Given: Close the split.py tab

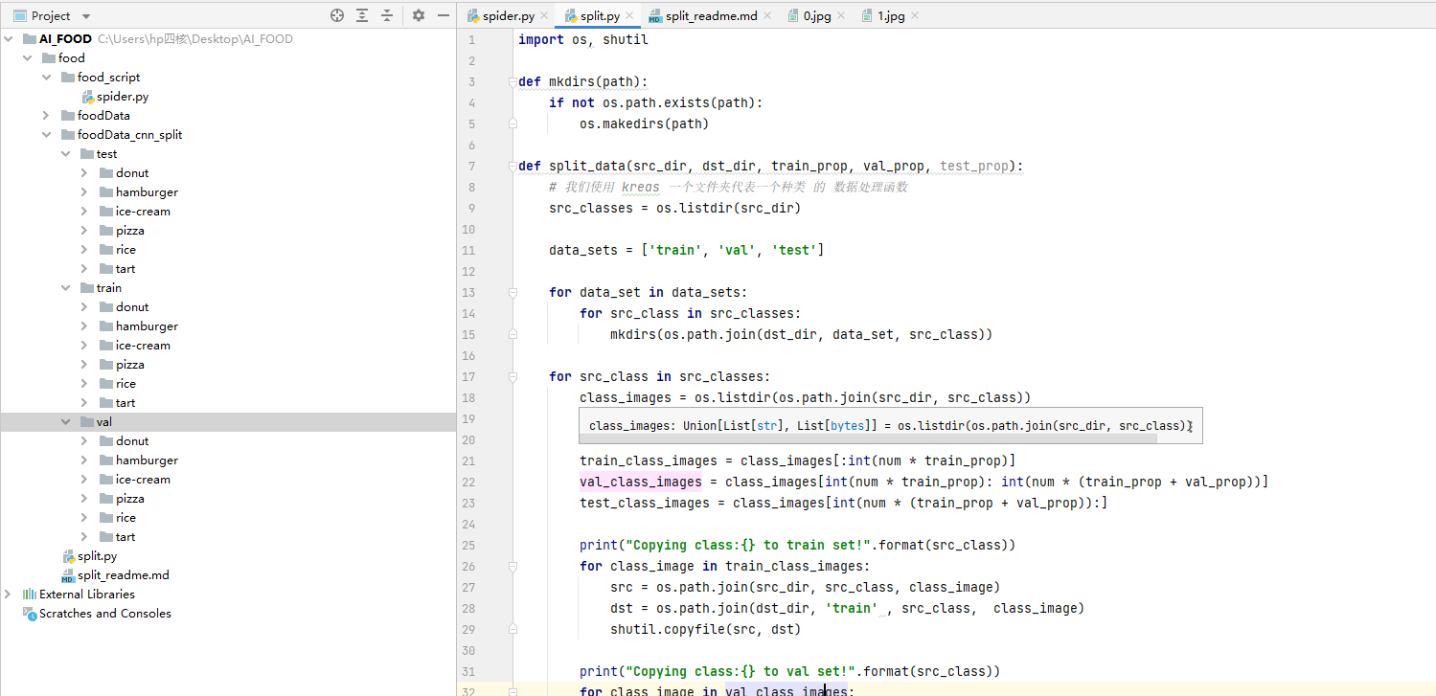Looking at the screenshot, I should coord(629,16).
